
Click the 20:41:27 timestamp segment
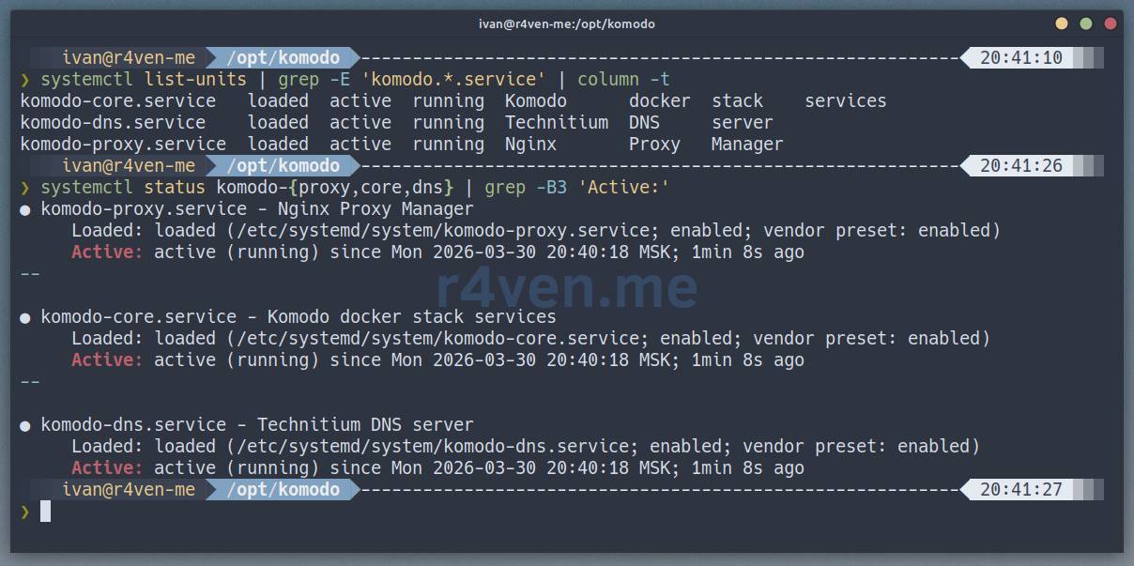coord(1020,490)
